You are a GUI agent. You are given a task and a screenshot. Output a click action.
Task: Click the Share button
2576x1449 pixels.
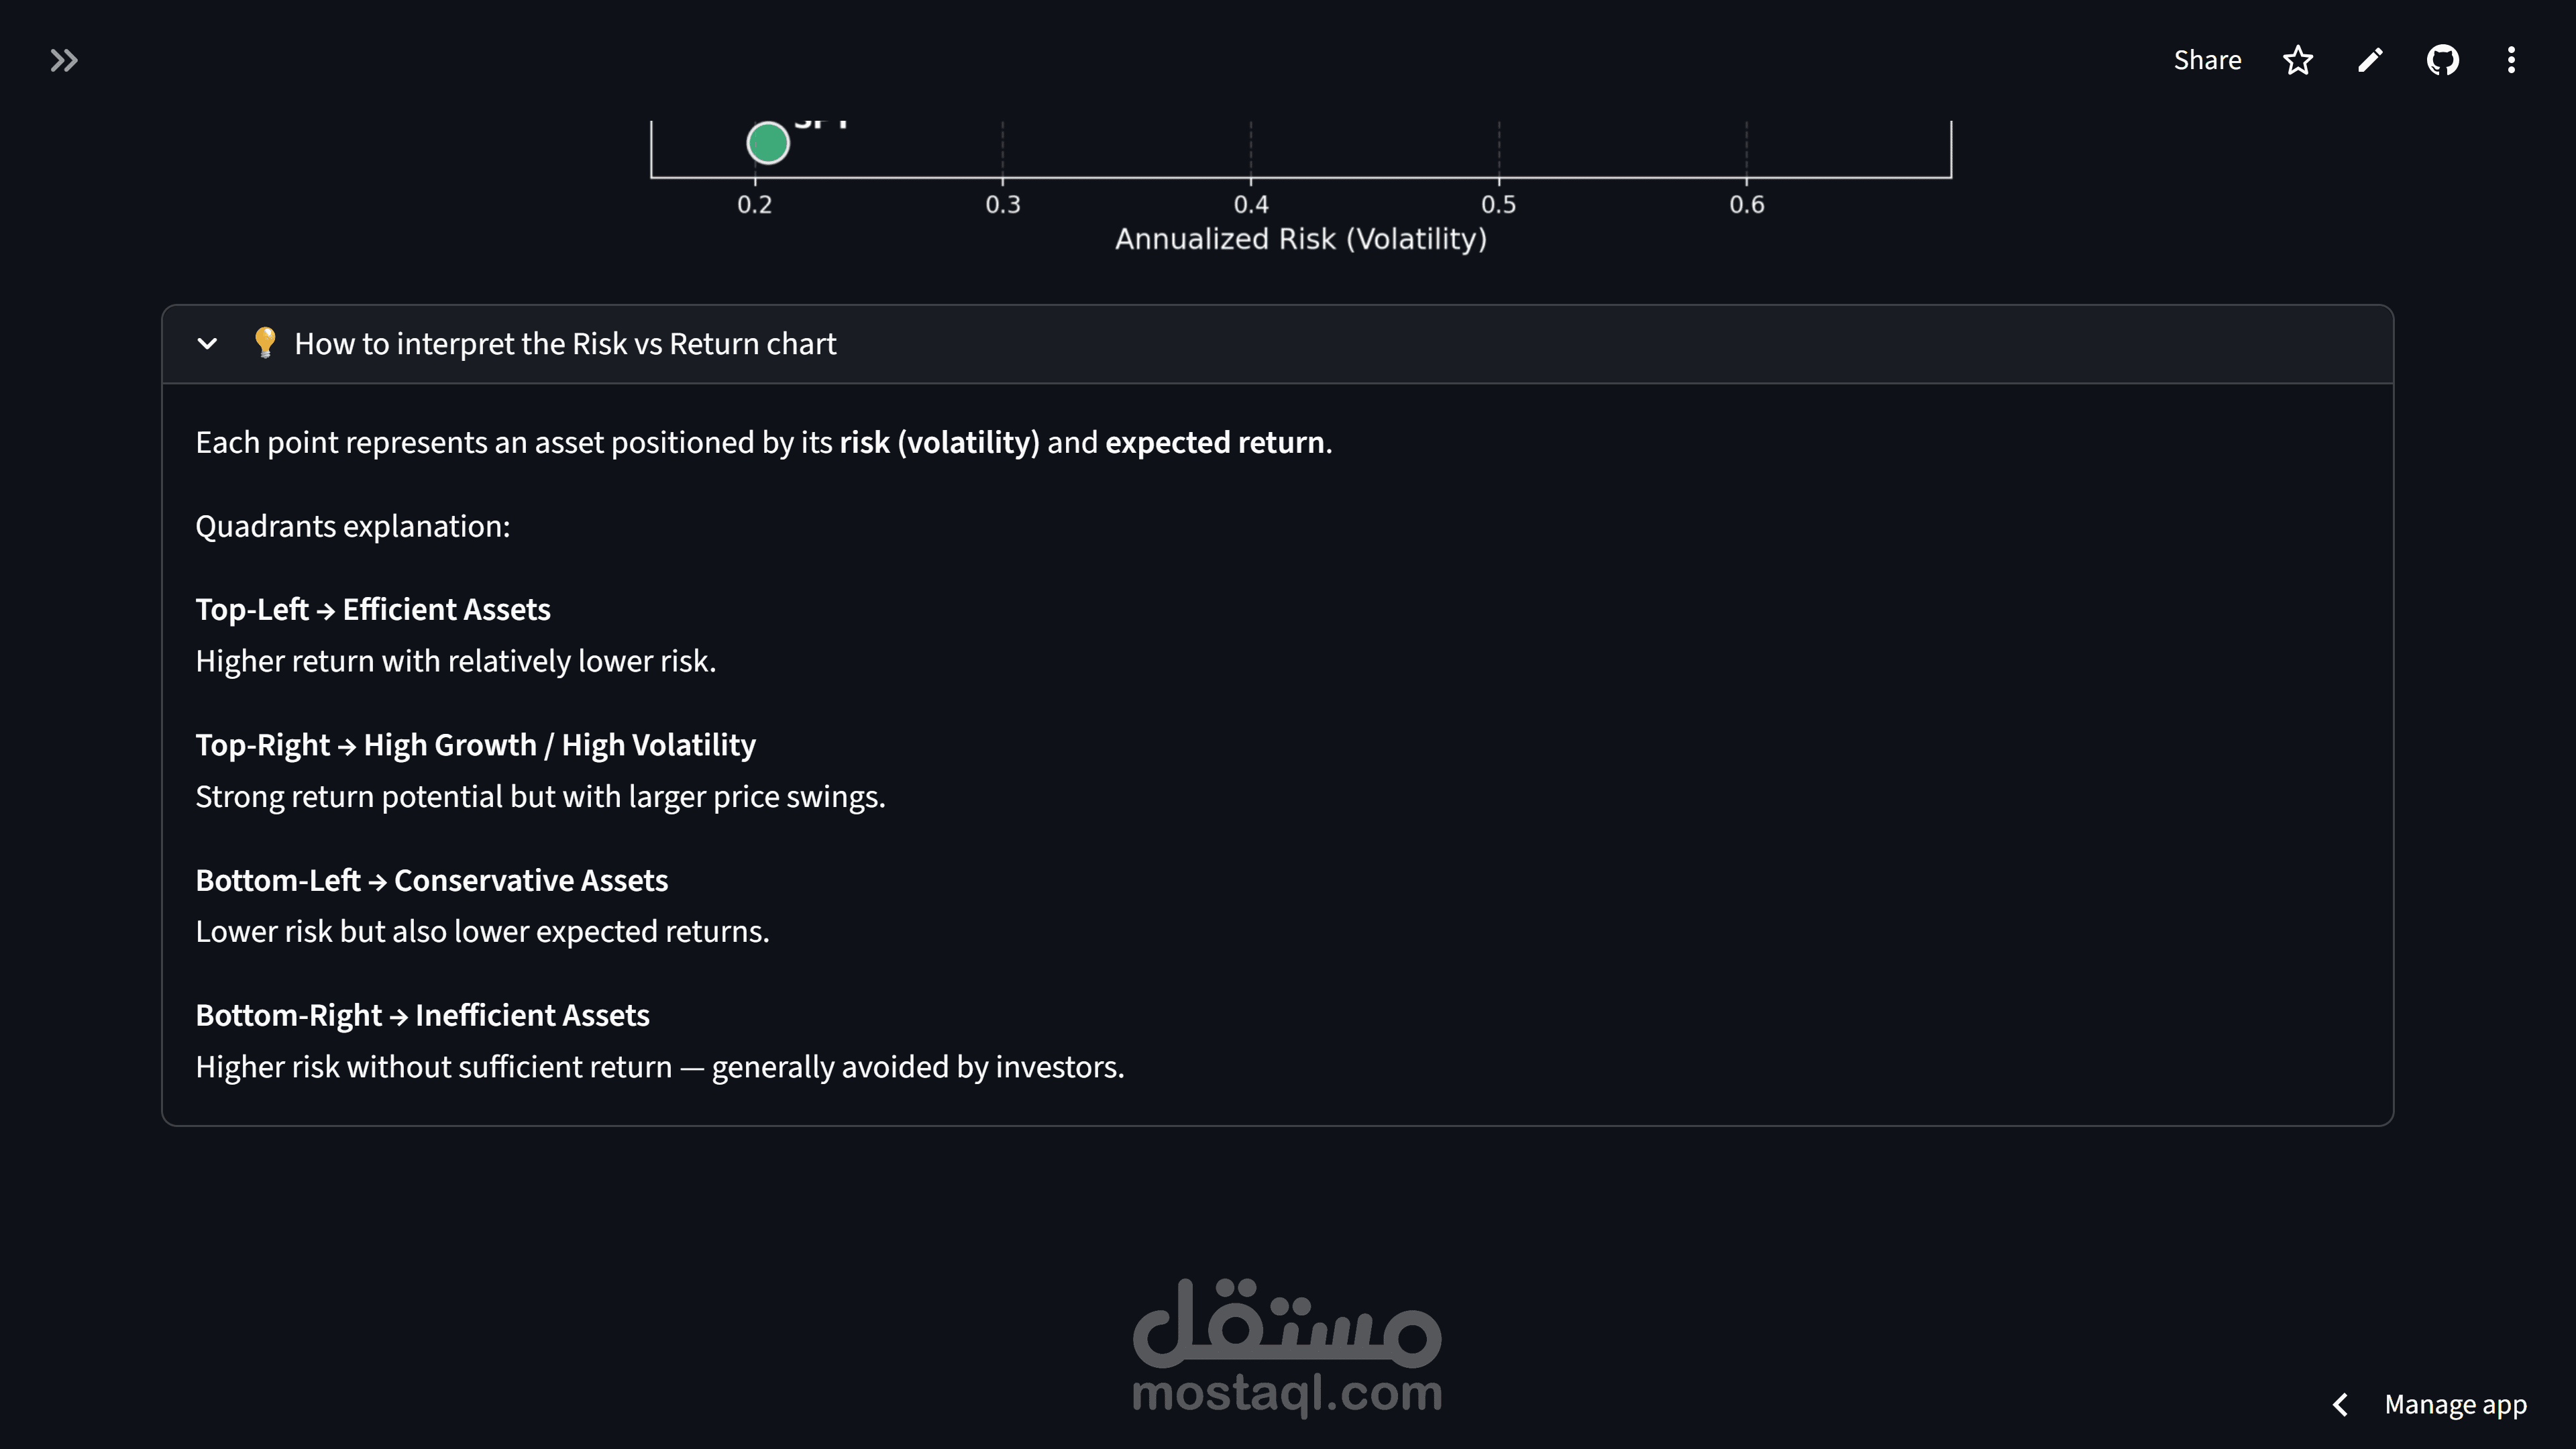2207,60
